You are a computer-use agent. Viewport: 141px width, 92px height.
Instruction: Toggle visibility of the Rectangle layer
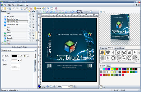33,16
